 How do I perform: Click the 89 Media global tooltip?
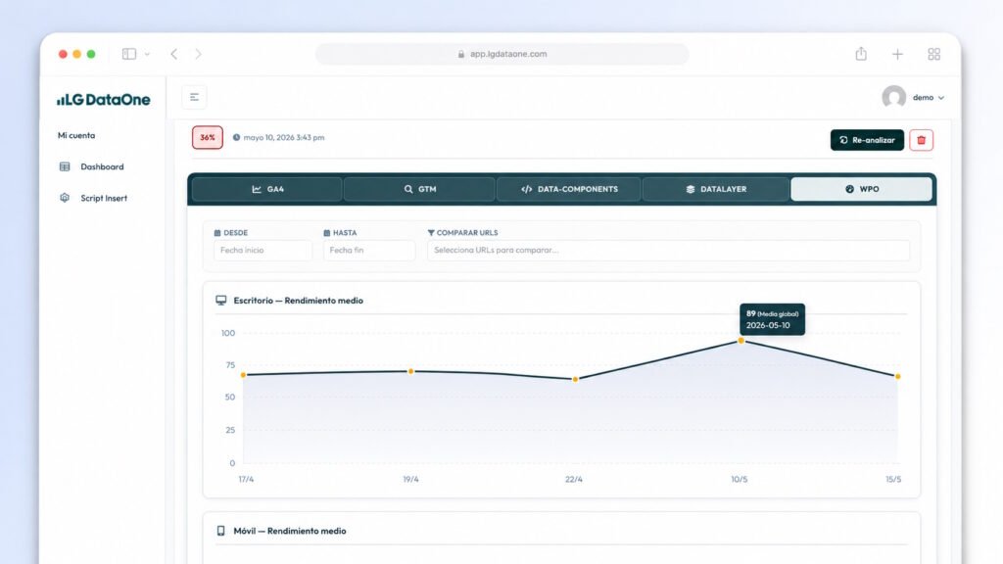(772, 319)
